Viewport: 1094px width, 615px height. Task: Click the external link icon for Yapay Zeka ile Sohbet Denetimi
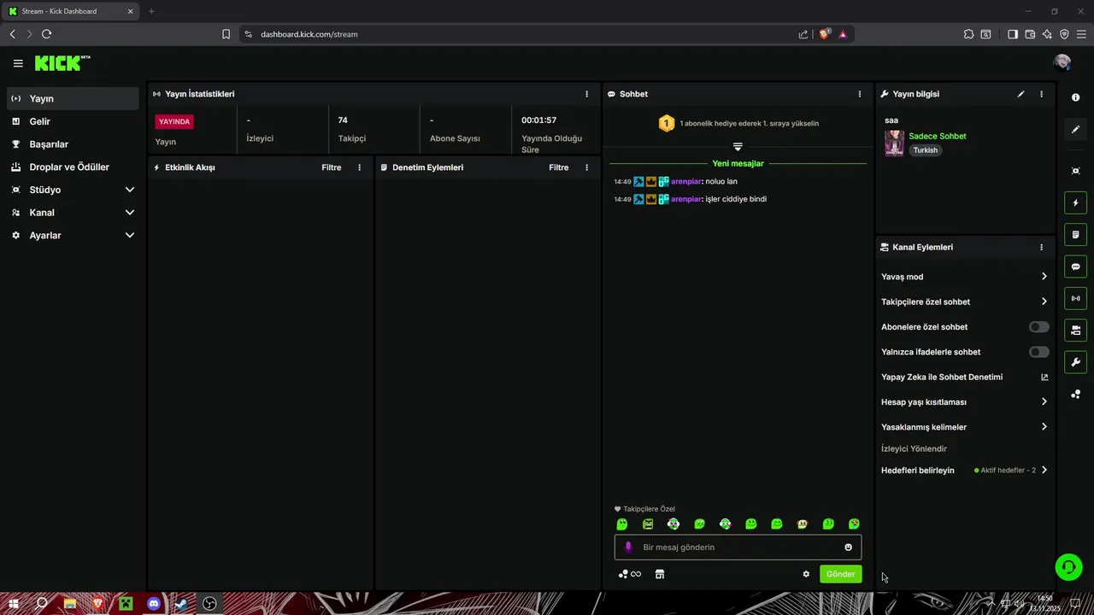(x=1044, y=377)
